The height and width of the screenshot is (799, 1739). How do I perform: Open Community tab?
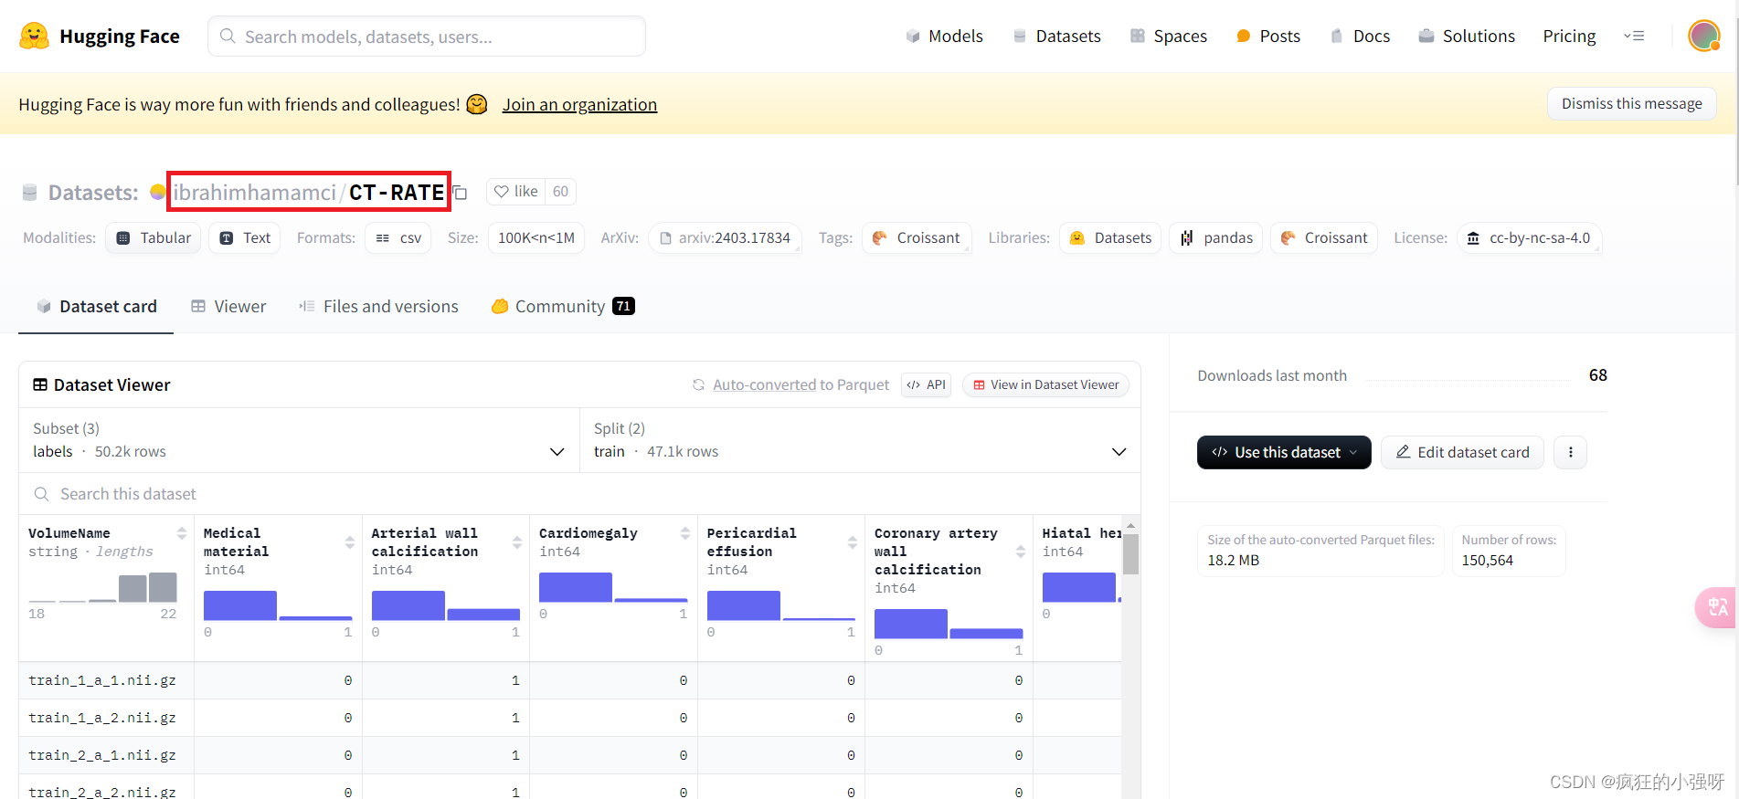(x=563, y=307)
